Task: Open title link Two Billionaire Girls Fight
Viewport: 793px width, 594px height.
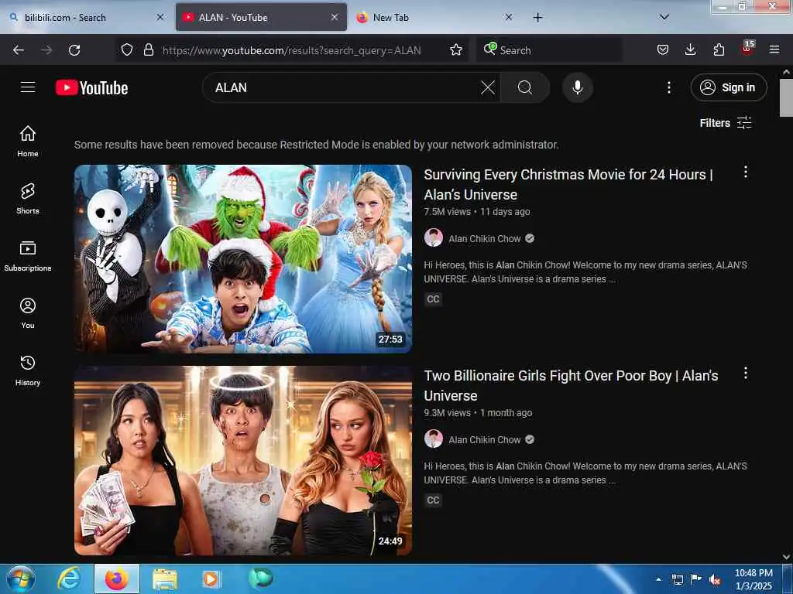Action: [x=571, y=385]
